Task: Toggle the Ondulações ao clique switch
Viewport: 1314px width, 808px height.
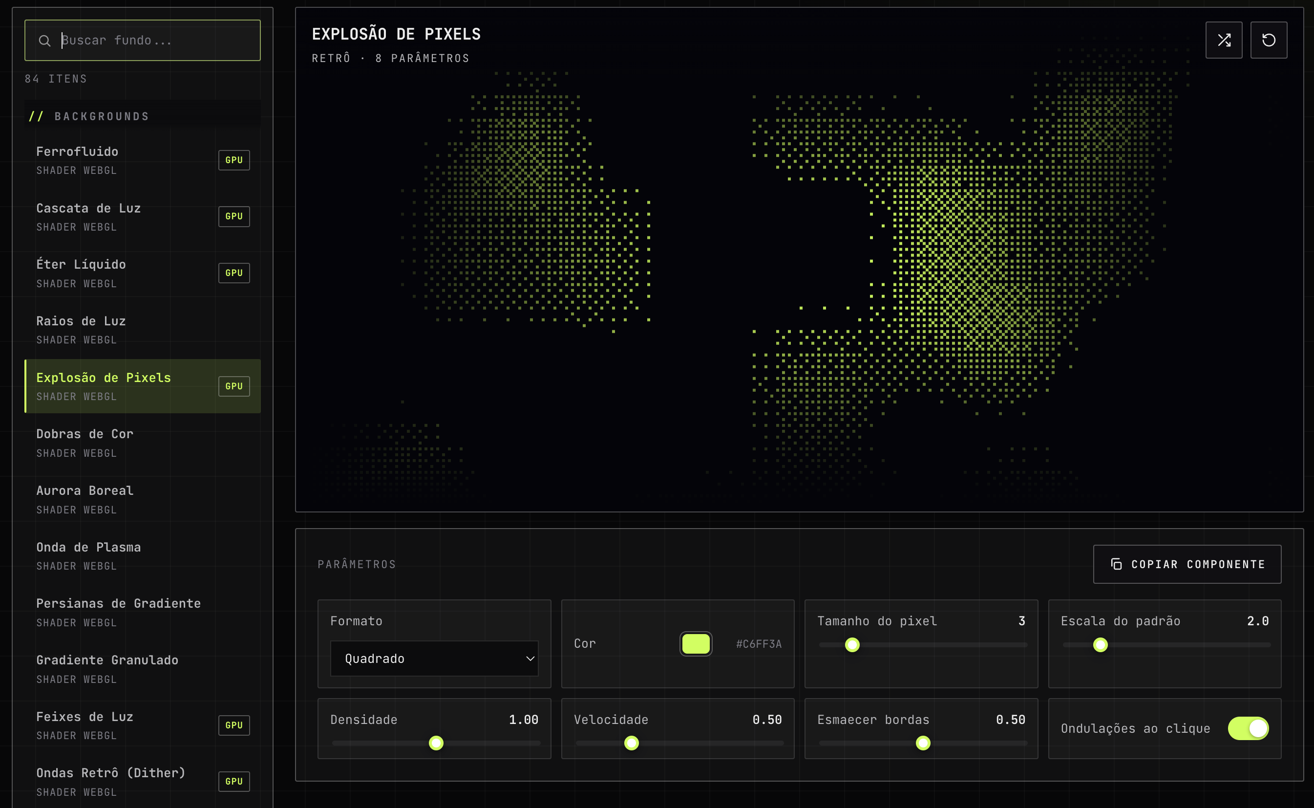Action: (1248, 728)
